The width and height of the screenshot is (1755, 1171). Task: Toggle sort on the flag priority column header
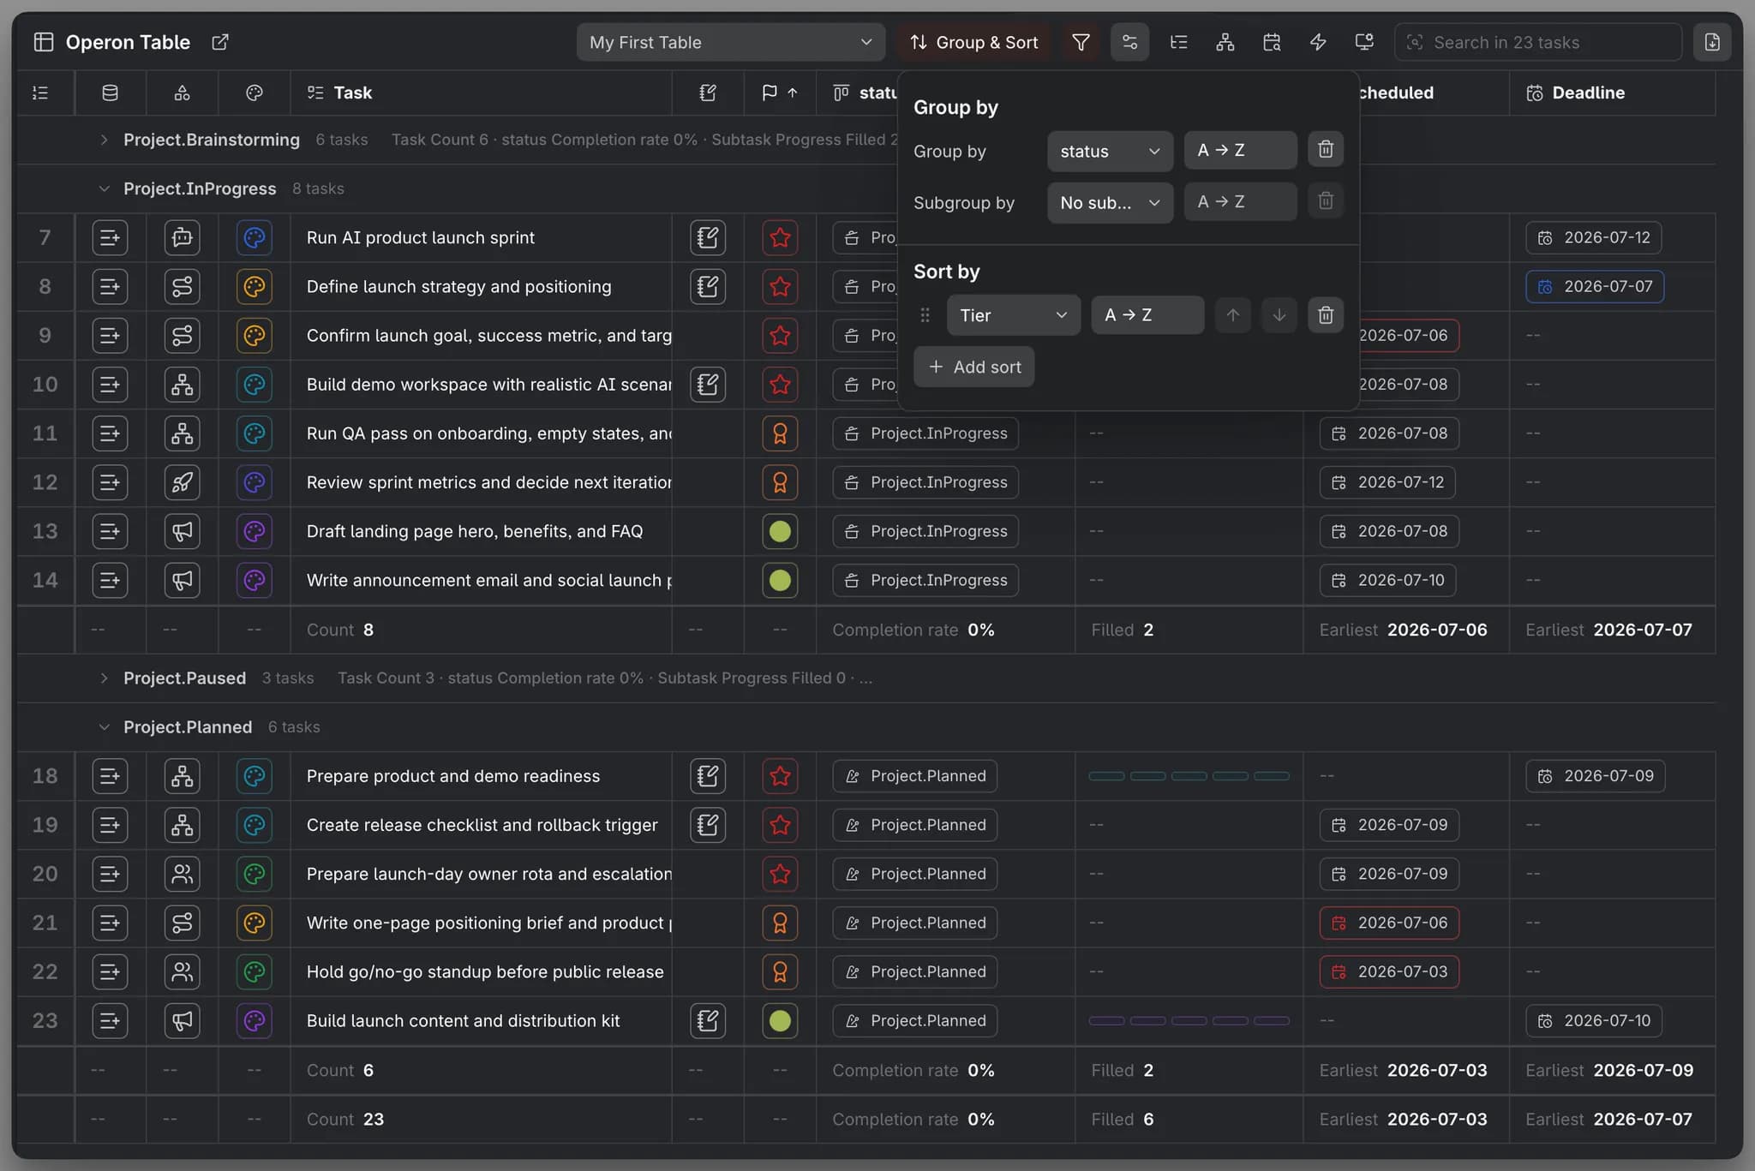pos(780,93)
